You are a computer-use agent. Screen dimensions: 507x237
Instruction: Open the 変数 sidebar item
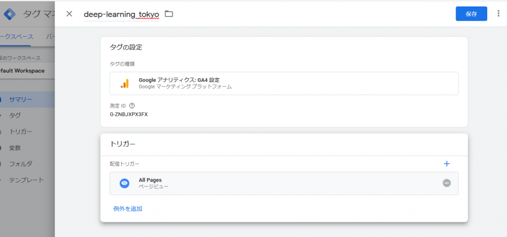pos(15,148)
